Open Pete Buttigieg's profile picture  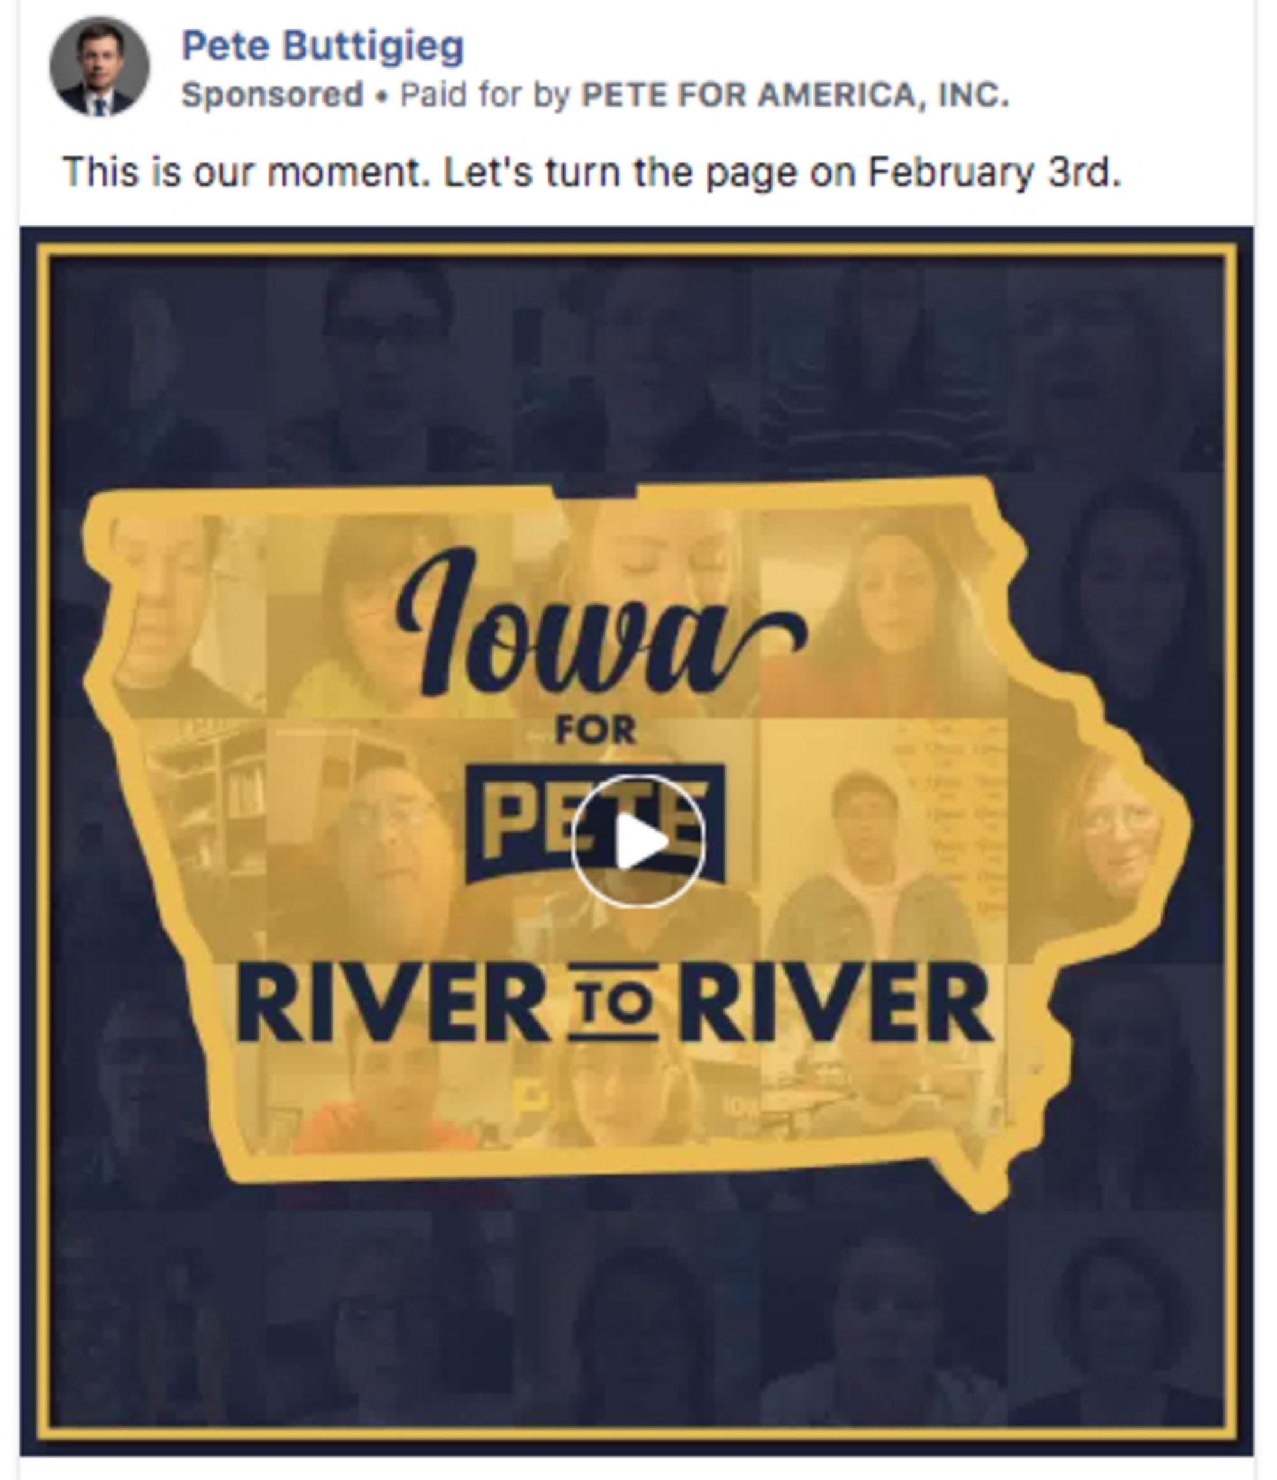[99, 66]
